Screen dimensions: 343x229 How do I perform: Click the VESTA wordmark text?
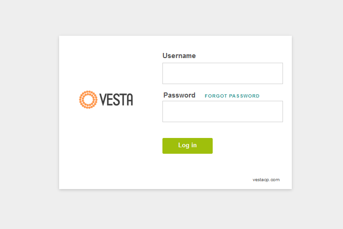[116, 99]
